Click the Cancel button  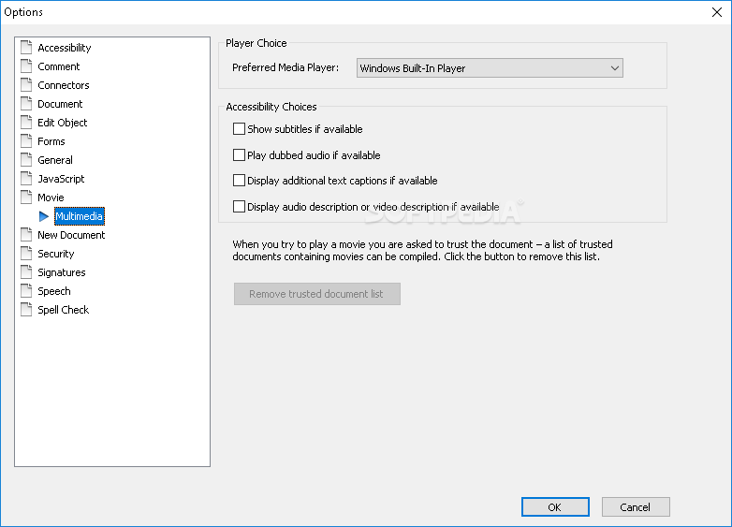pyautogui.click(x=636, y=507)
